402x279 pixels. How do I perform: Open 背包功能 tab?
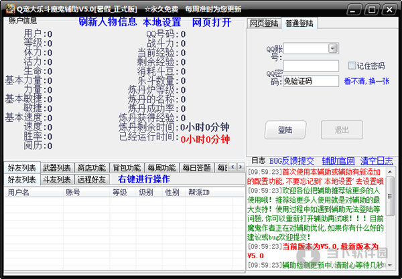pyautogui.click(x=127, y=168)
